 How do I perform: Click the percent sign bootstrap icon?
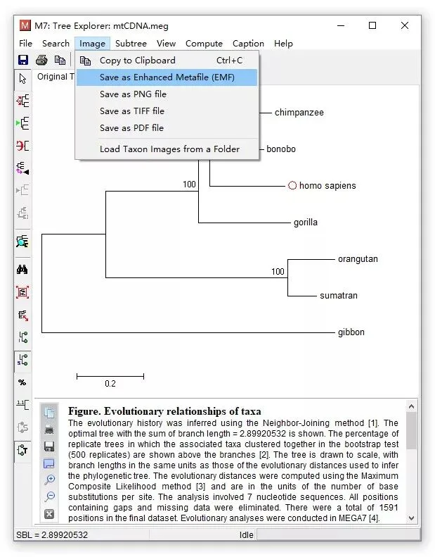pyautogui.click(x=22, y=382)
